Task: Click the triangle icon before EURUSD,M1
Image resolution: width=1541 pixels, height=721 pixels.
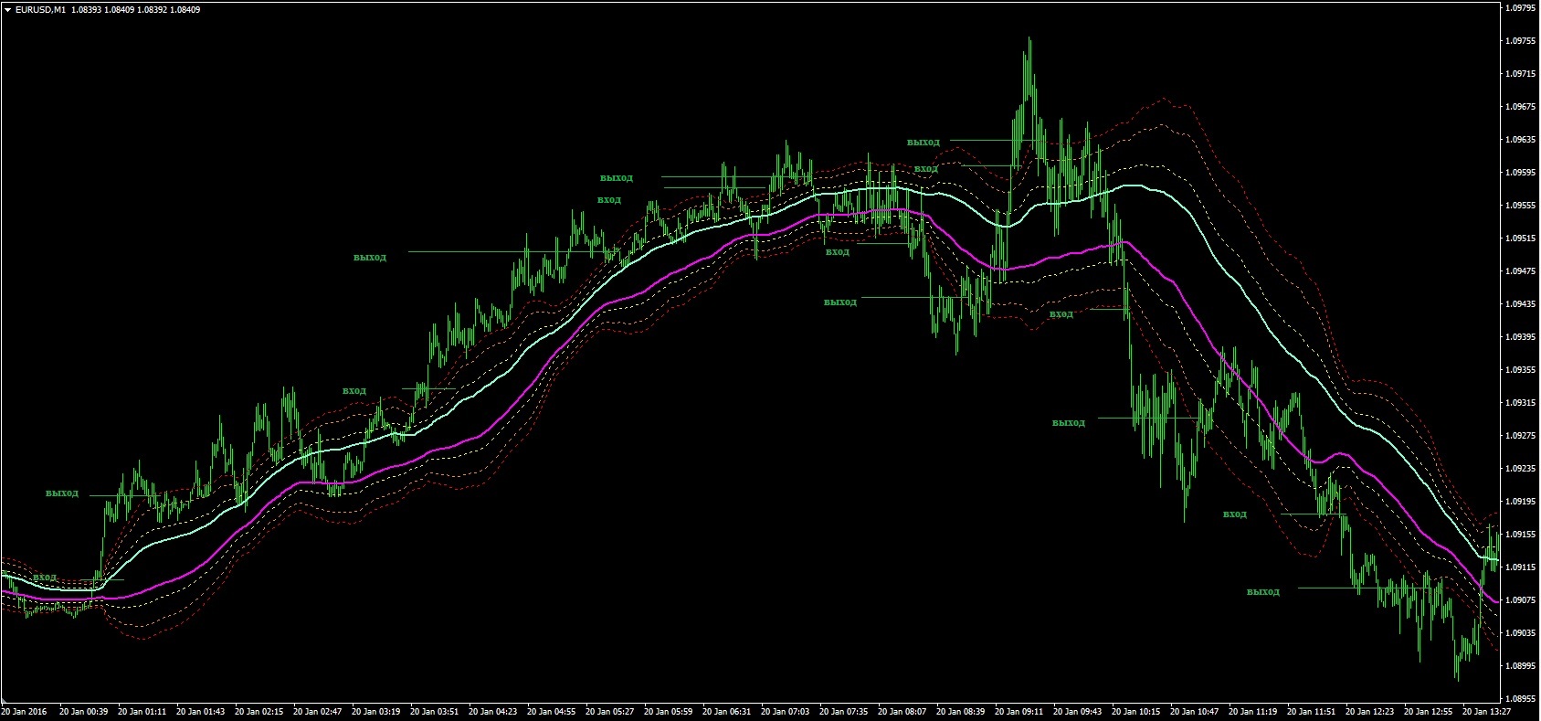Action: point(8,10)
